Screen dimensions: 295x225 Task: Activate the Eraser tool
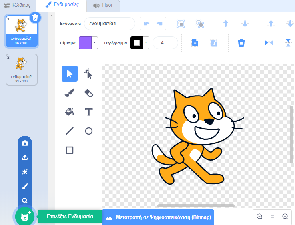[89, 93]
